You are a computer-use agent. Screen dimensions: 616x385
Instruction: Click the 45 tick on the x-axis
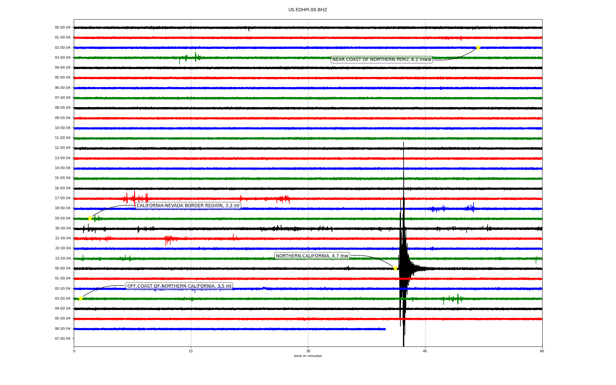pos(425,351)
